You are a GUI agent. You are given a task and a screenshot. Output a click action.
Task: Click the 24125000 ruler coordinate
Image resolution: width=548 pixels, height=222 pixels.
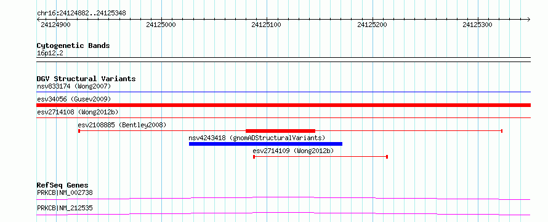tap(161, 25)
